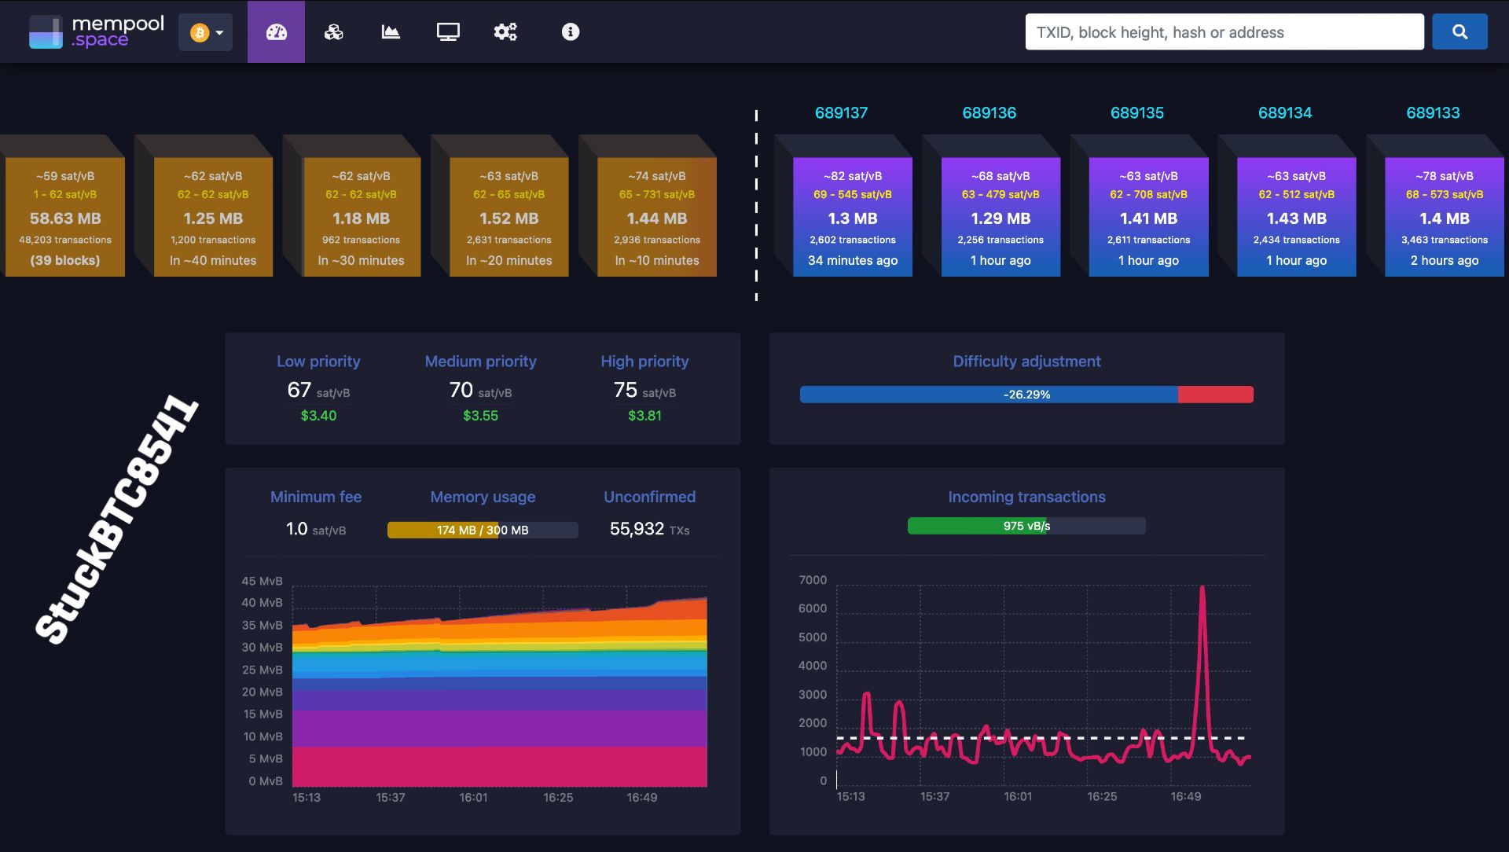1509x852 pixels.
Task: Open the mempool blocks cube icon
Action: (x=333, y=31)
